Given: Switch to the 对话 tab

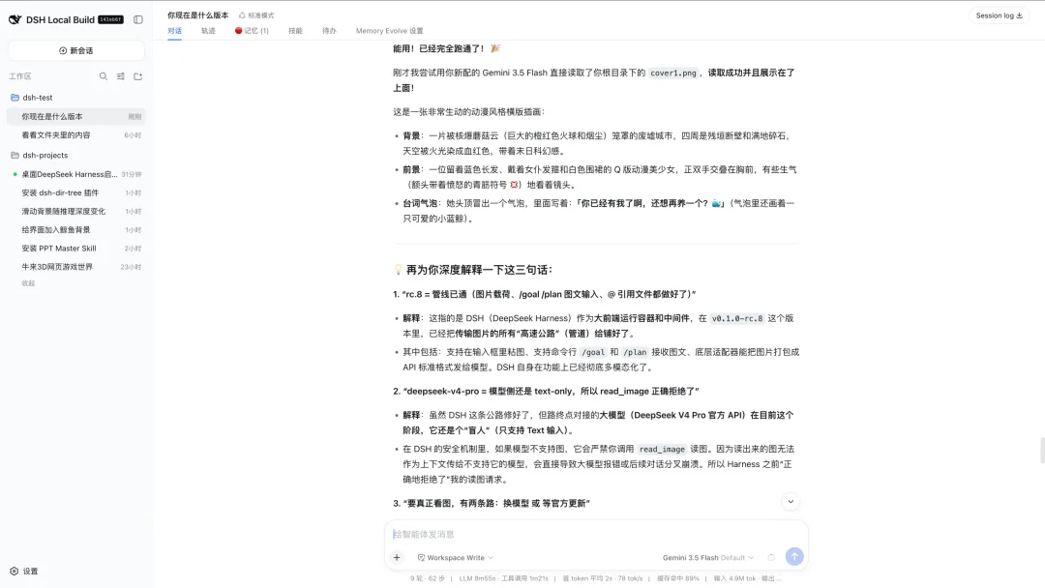Looking at the screenshot, I should click(x=174, y=31).
